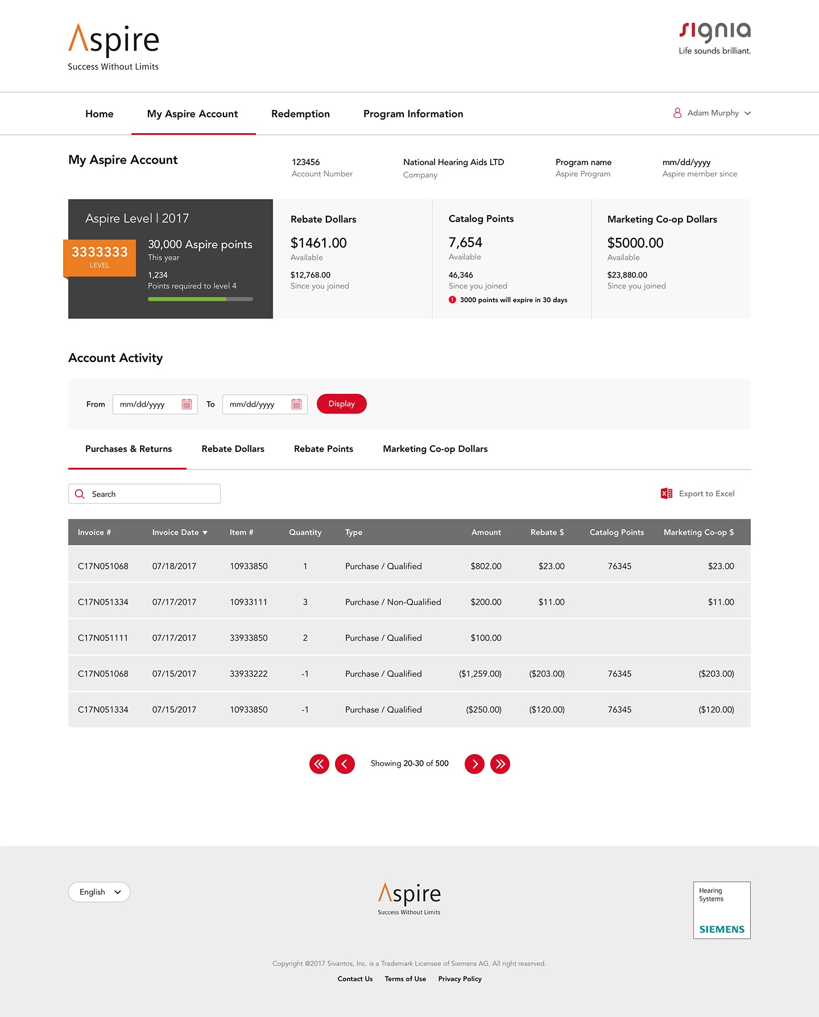Click the Catalog Points column header

(x=617, y=532)
